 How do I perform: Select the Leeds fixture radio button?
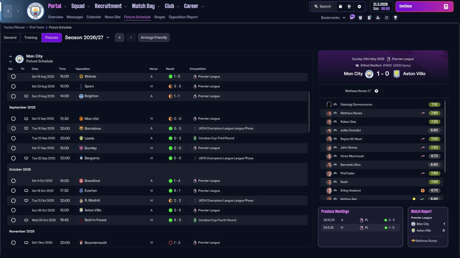click(x=13, y=138)
